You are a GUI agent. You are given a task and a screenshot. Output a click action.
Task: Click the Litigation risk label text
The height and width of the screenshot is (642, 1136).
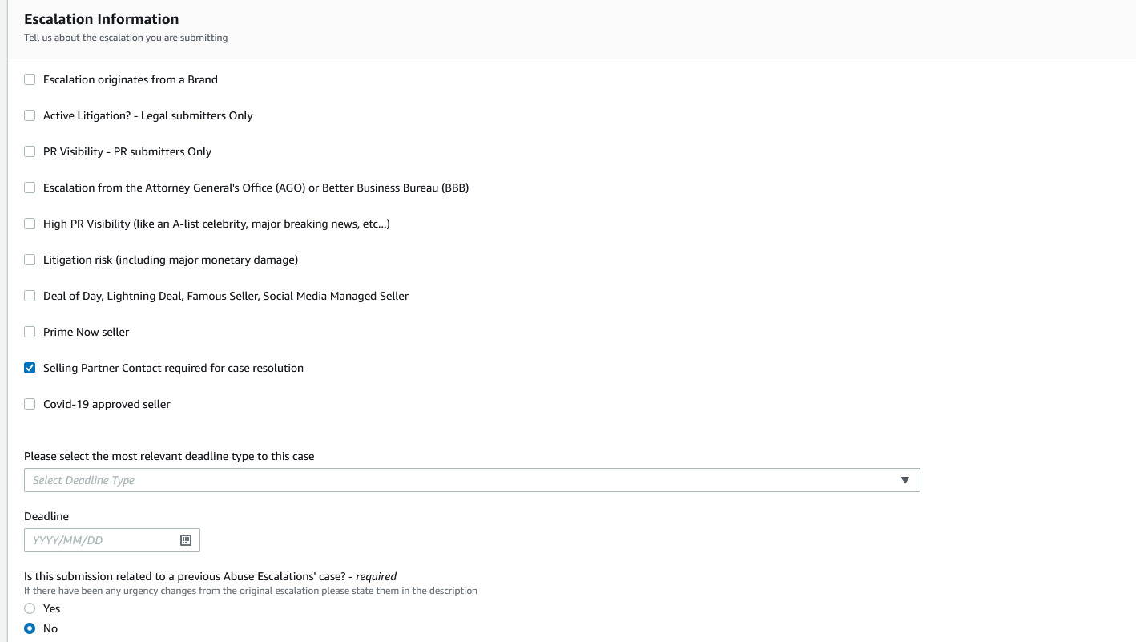(x=171, y=260)
